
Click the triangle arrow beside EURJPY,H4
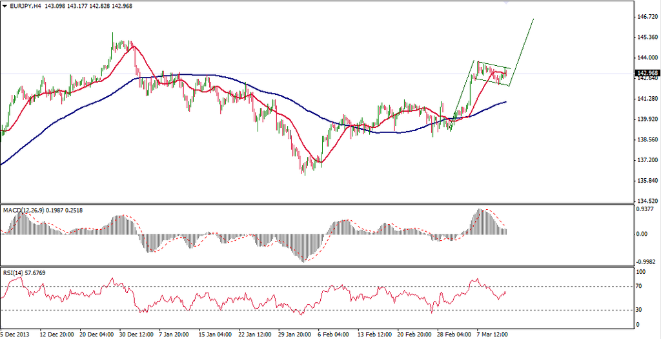click(5, 6)
